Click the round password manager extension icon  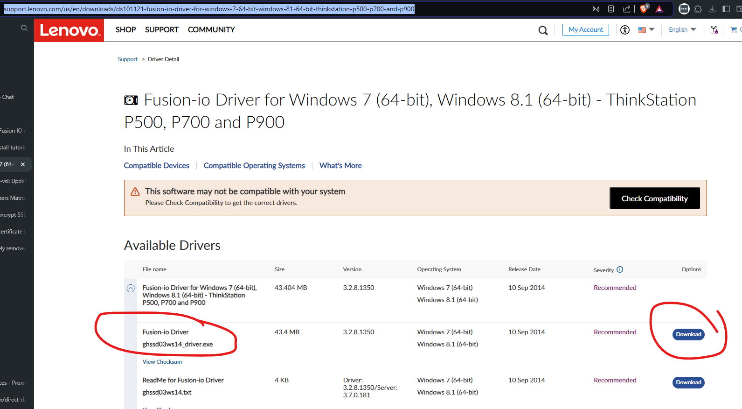pyautogui.click(x=684, y=9)
